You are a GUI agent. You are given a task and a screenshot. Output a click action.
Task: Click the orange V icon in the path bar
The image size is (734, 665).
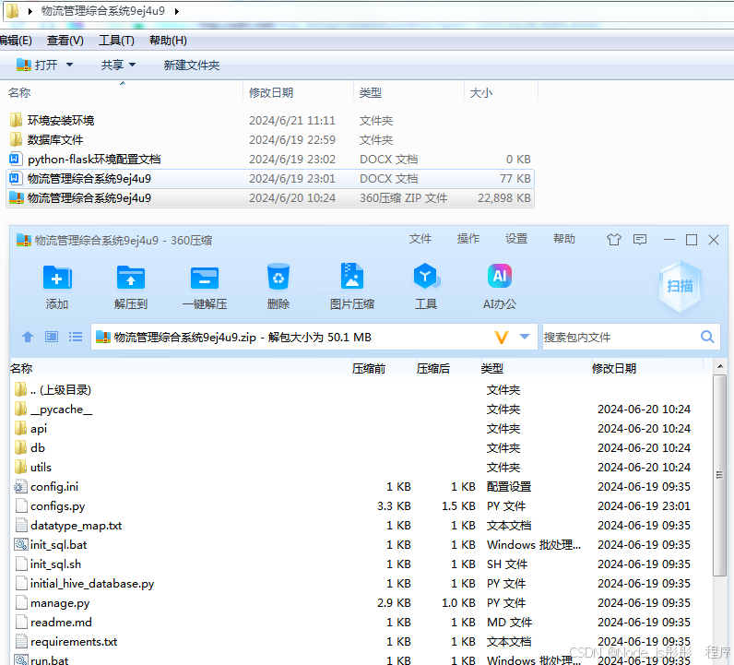click(502, 338)
